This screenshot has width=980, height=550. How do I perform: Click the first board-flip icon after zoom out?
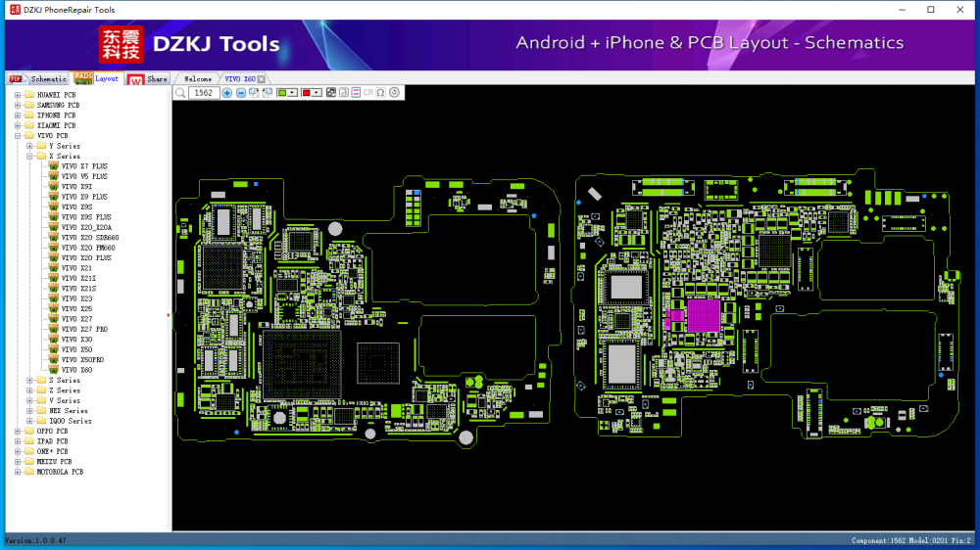(x=254, y=93)
